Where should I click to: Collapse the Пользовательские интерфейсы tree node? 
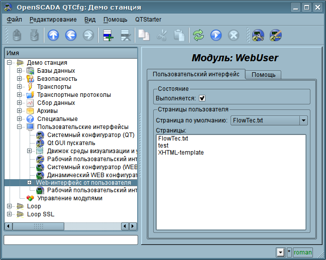pyautogui.click(x=20, y=127)
